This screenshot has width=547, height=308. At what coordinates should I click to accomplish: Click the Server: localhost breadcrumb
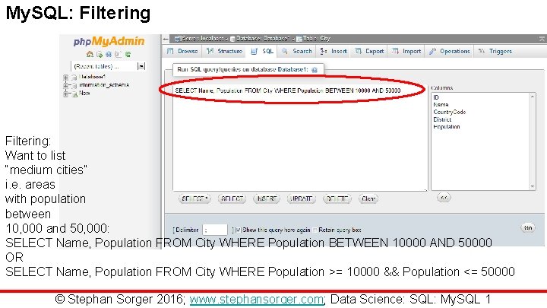(201, 39)
